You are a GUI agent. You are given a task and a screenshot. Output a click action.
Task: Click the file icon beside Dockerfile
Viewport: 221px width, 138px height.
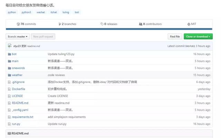9,89
